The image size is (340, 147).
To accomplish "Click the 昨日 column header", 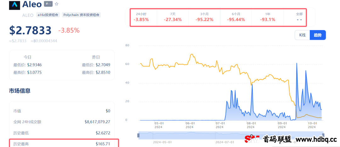I will tap(96, 57).
